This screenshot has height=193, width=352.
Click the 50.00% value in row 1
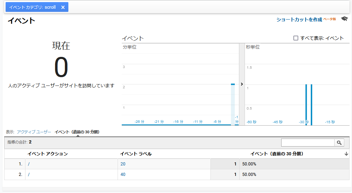coord(249,164)
